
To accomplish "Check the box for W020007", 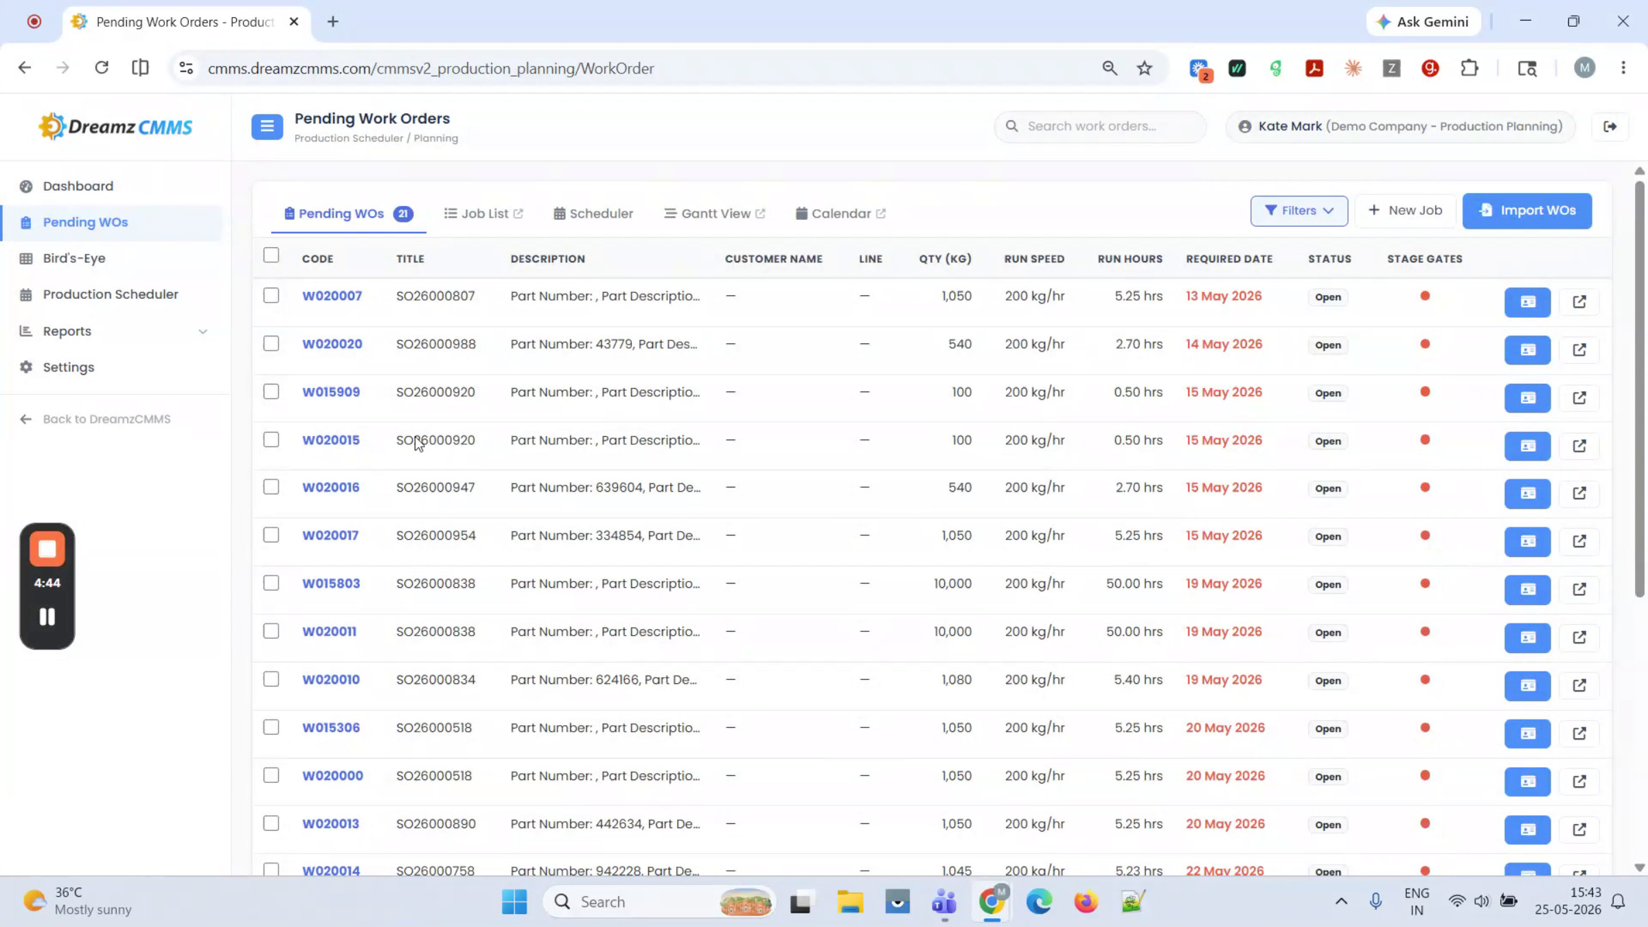I will click(271, 295).
